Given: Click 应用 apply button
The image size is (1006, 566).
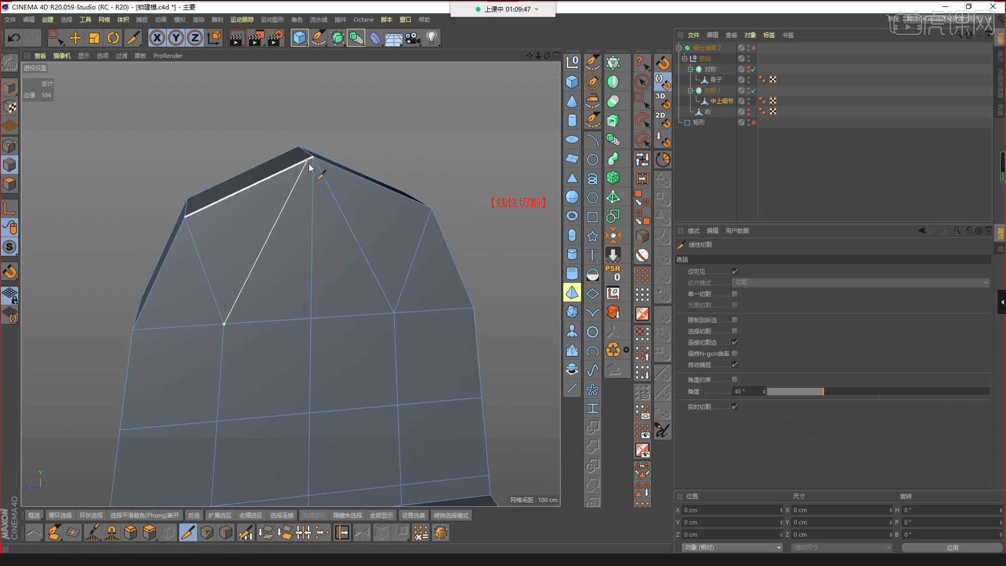Looking at the screenshot, I should click(x=952, y=548).
